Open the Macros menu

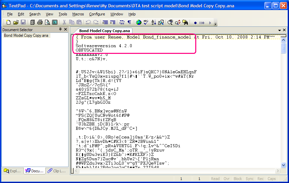tap(78, 14)
